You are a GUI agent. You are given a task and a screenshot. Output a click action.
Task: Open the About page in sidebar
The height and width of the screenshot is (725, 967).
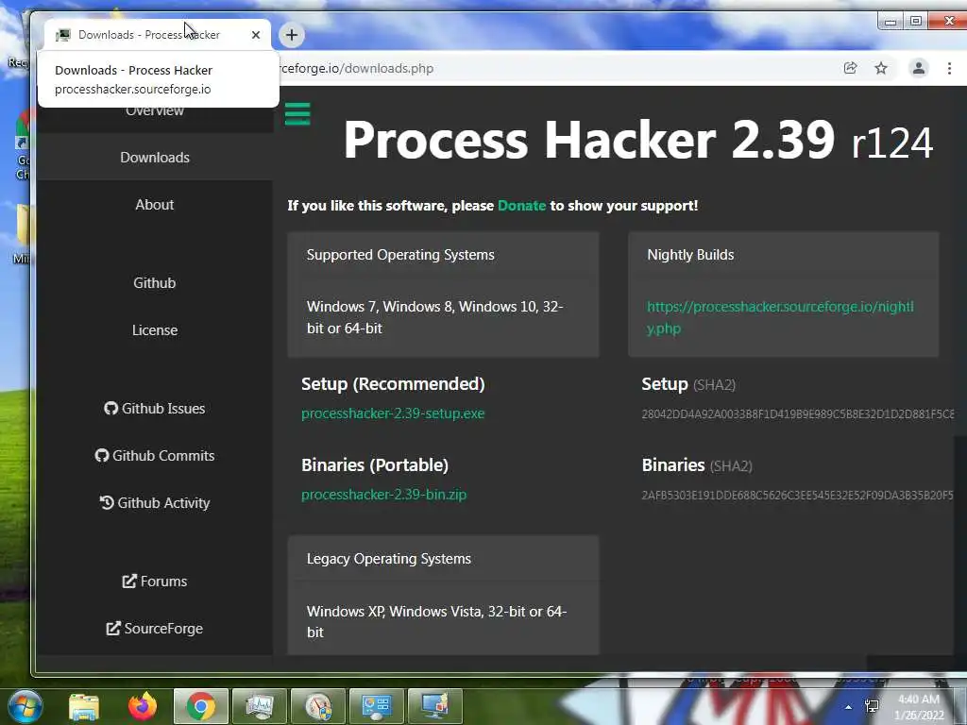pyautogui.click(x=154, y=205)
